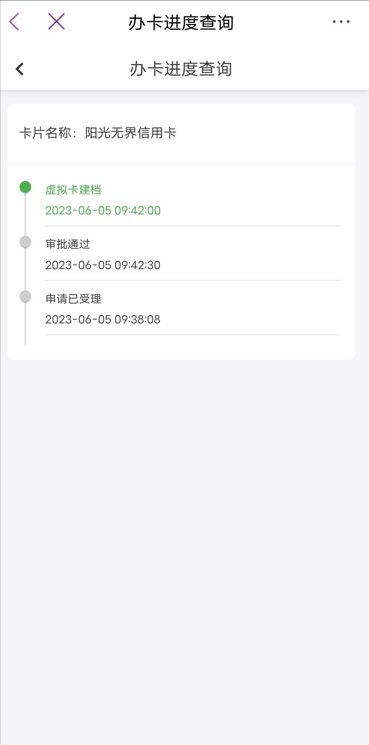Go back using the black chevron arrow
This screenshot has width=369, height=745.
coord(19,69)
